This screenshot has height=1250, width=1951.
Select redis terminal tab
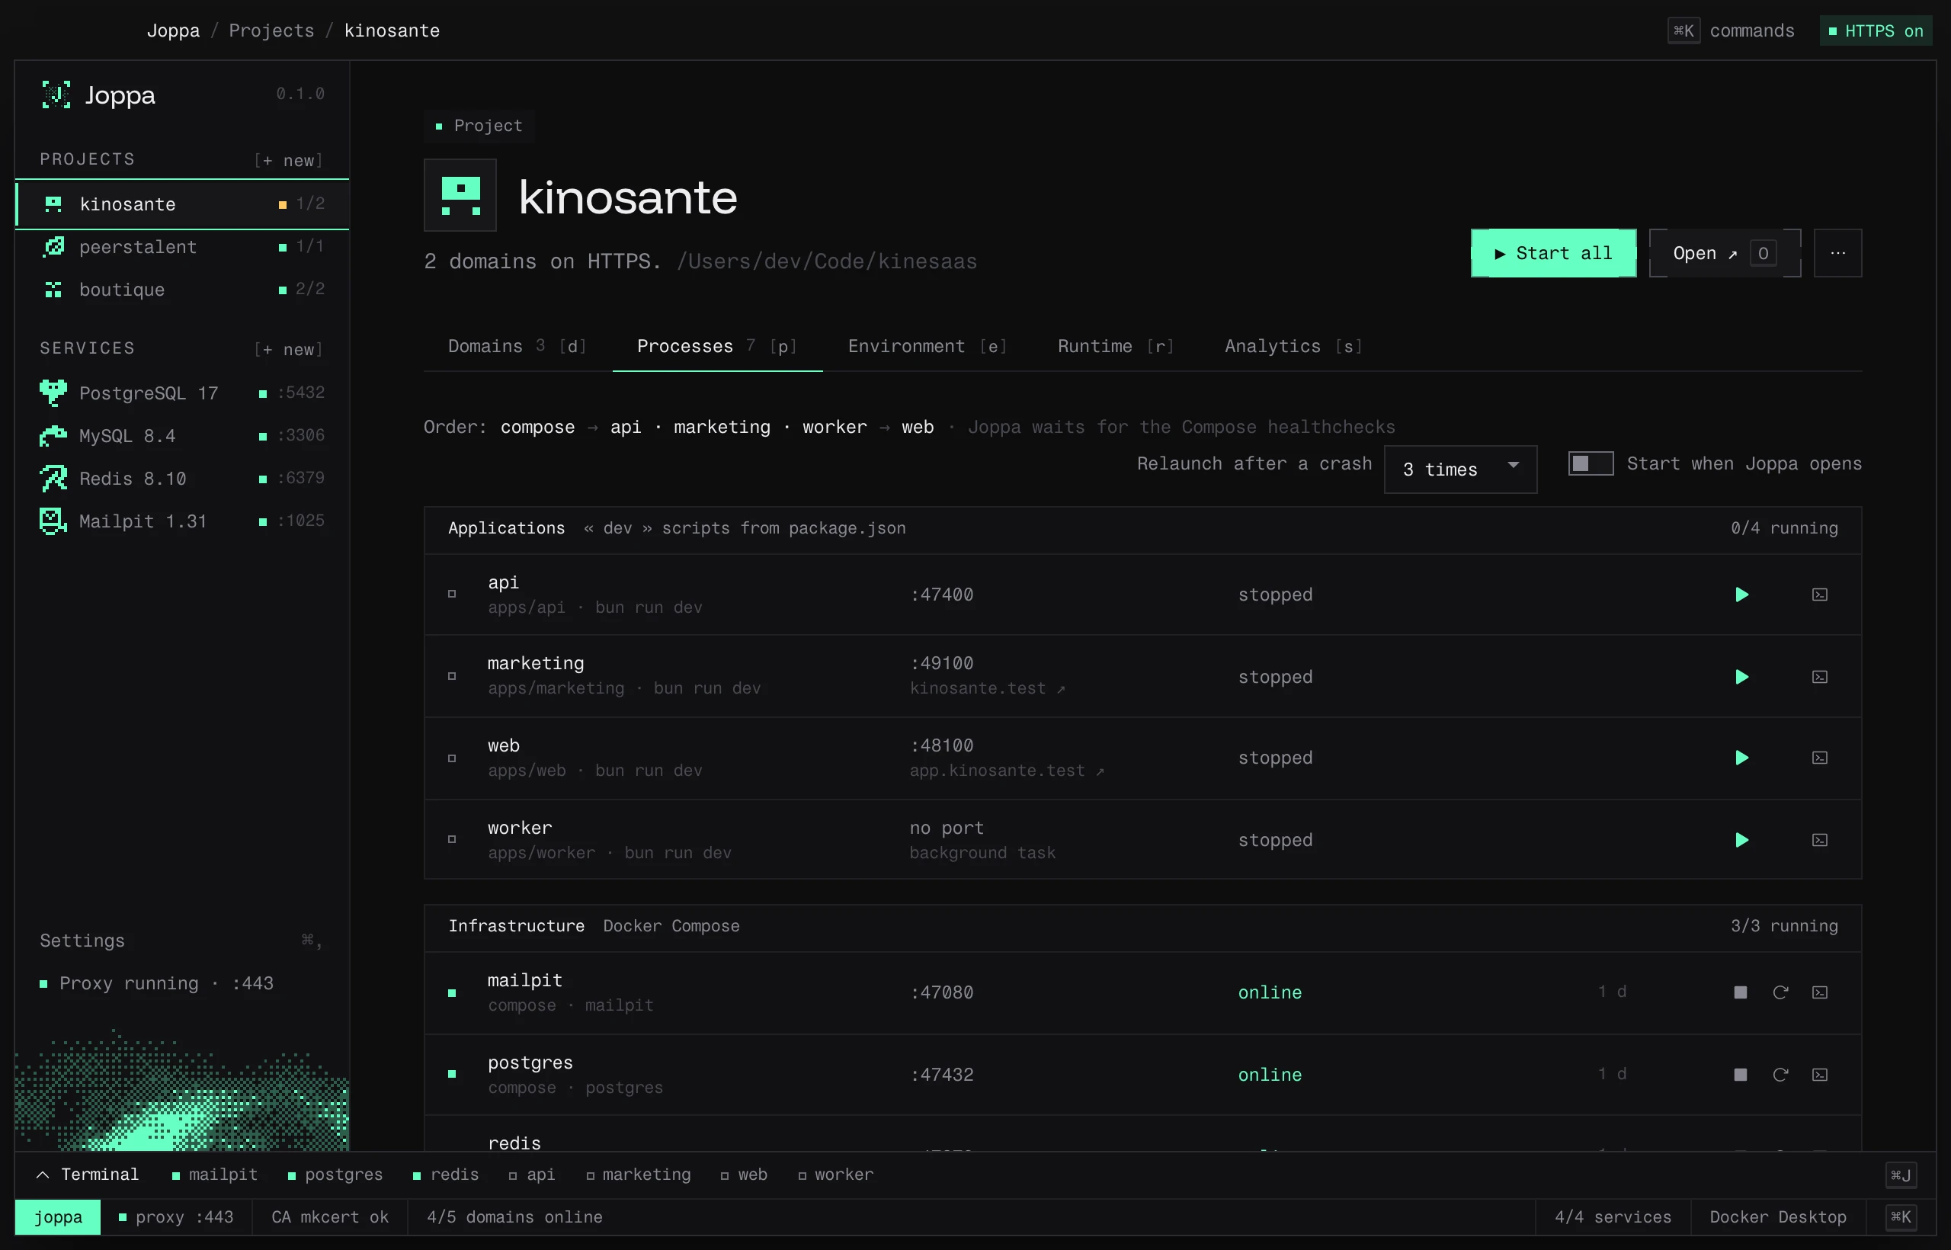pyautogui.click(x=446, y=1175)
